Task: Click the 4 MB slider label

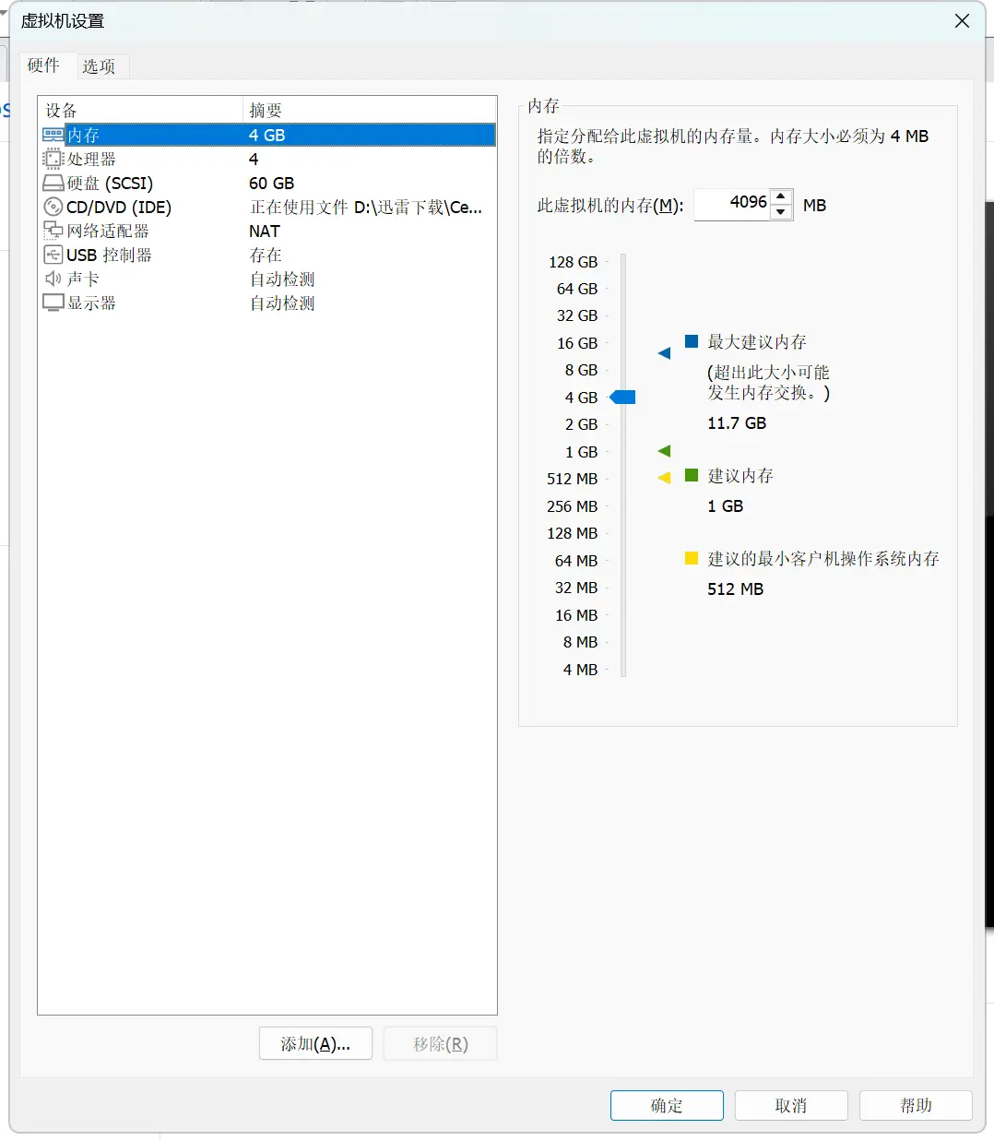Action: pos(580,670)
